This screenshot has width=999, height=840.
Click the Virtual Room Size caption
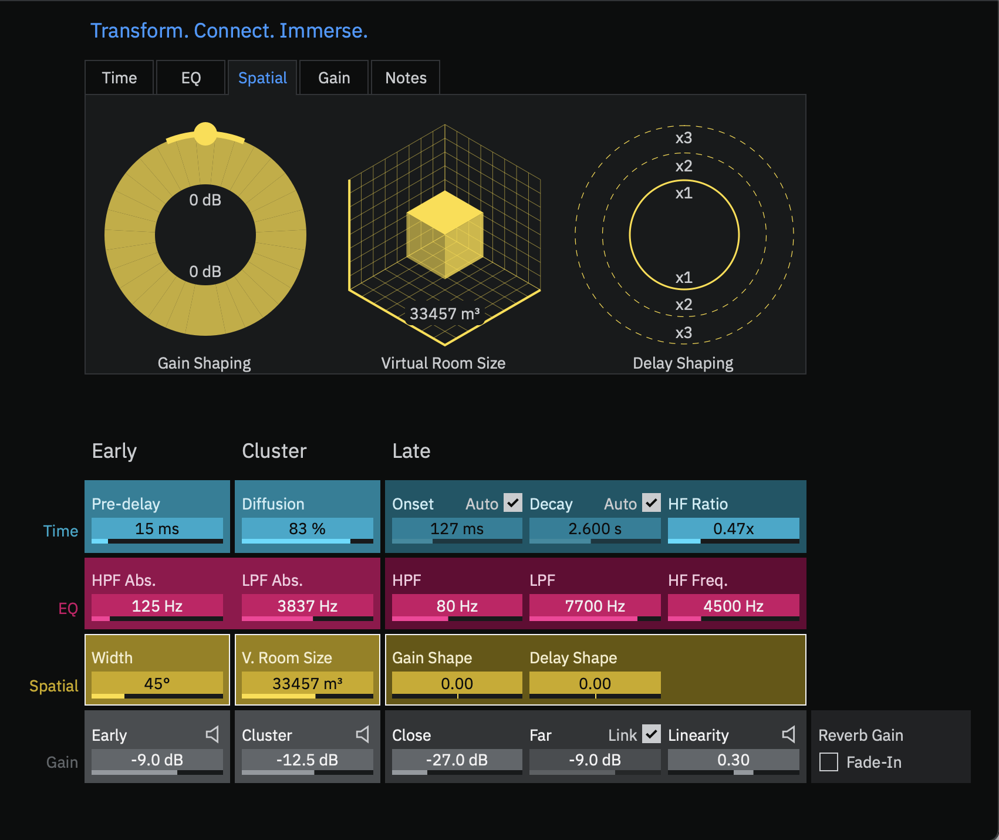click(443, 363)
